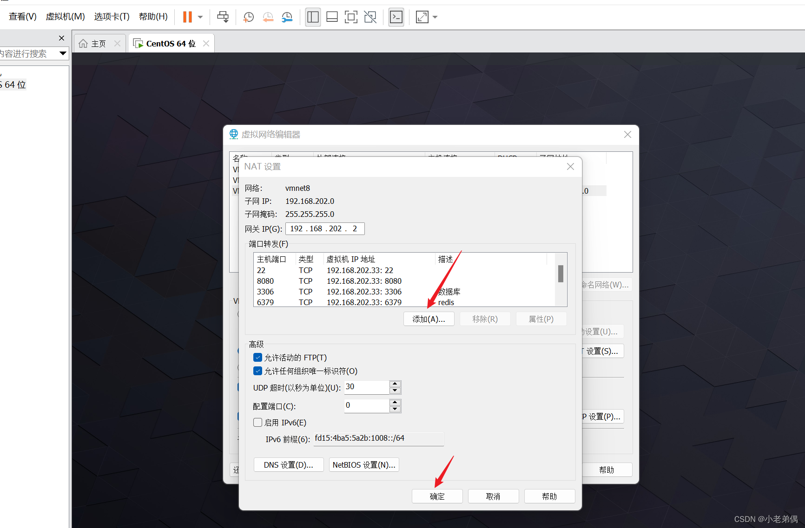Click 帮助 in NAT settings dialog
The height and width of the screenshot is (528, 805).
pyautogui.click(x=550, y=496)
